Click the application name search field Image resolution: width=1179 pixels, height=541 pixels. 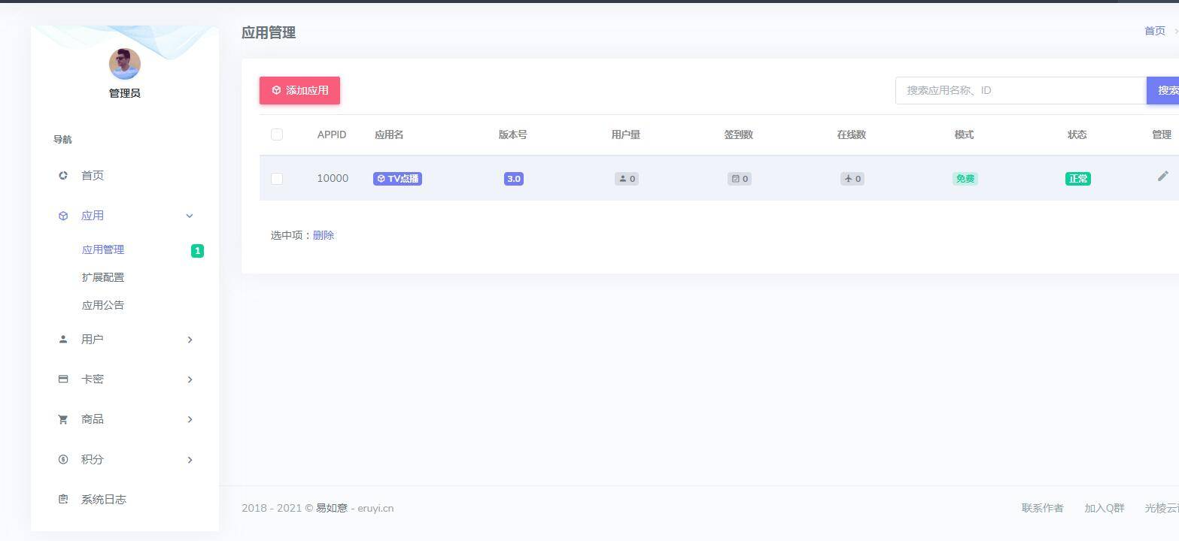[x=1020, y=90]
